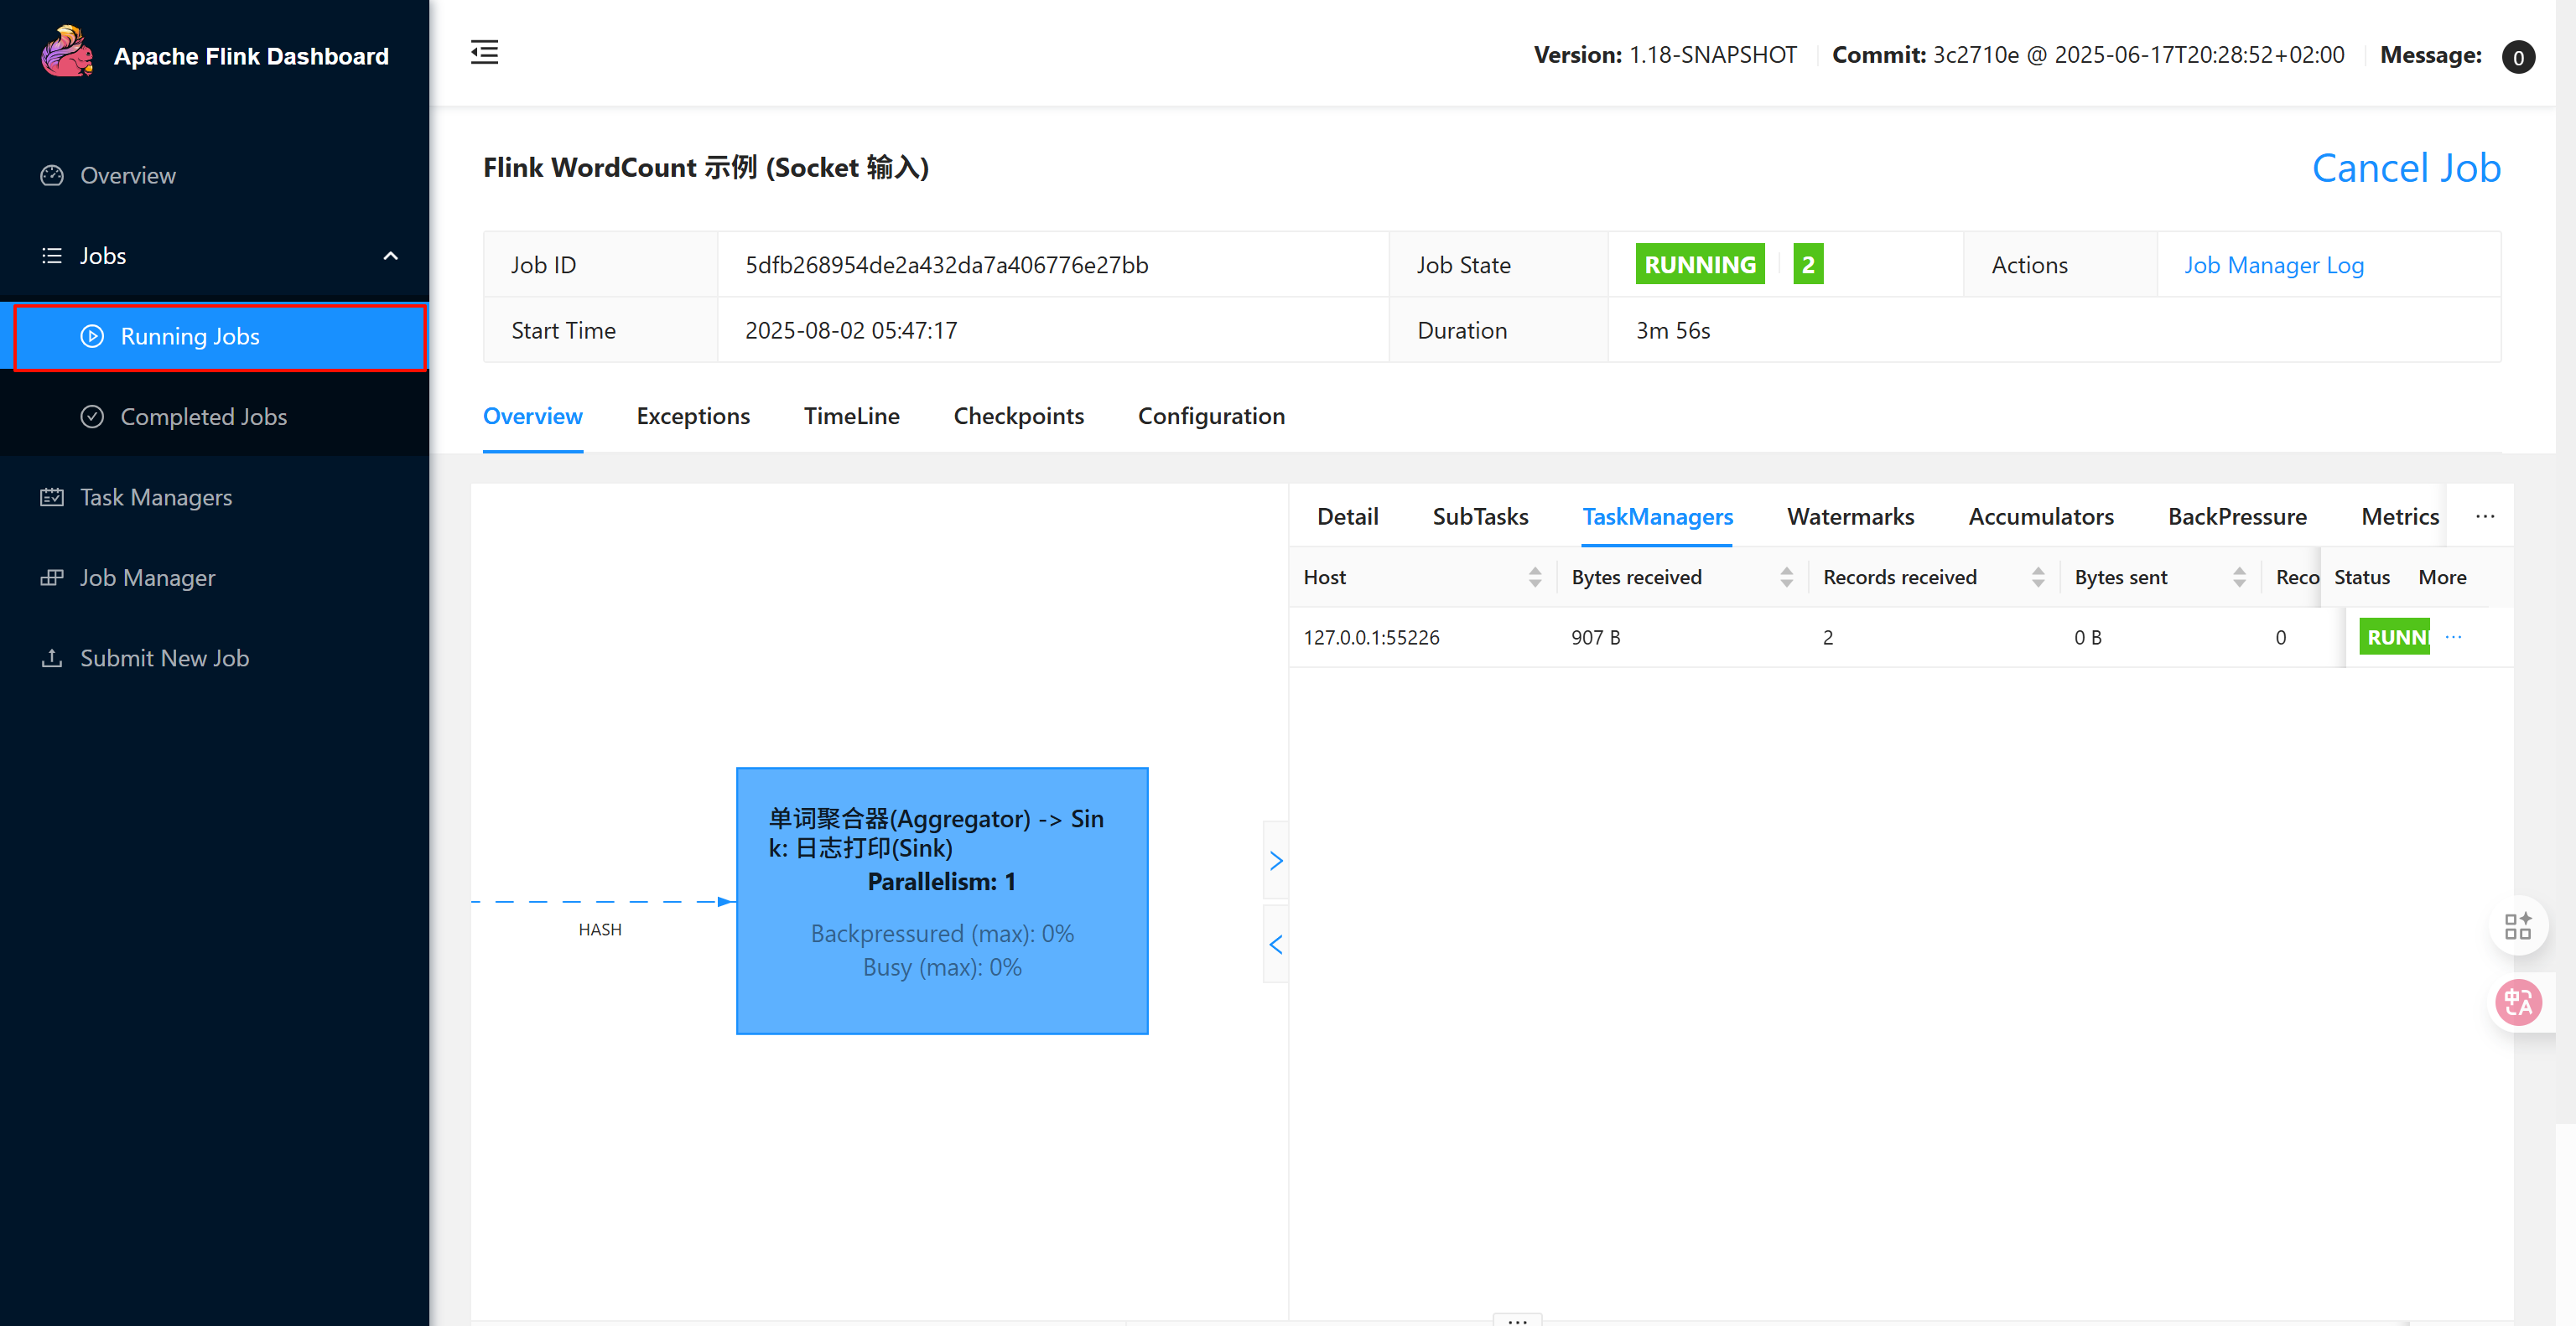Open Task Managers from sidebar
This screenshot has width=2576, height=1326.
coord(155,498)
